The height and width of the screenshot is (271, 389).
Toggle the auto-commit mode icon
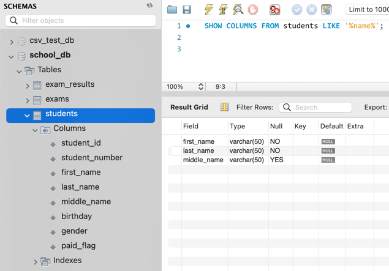point(327,10)
